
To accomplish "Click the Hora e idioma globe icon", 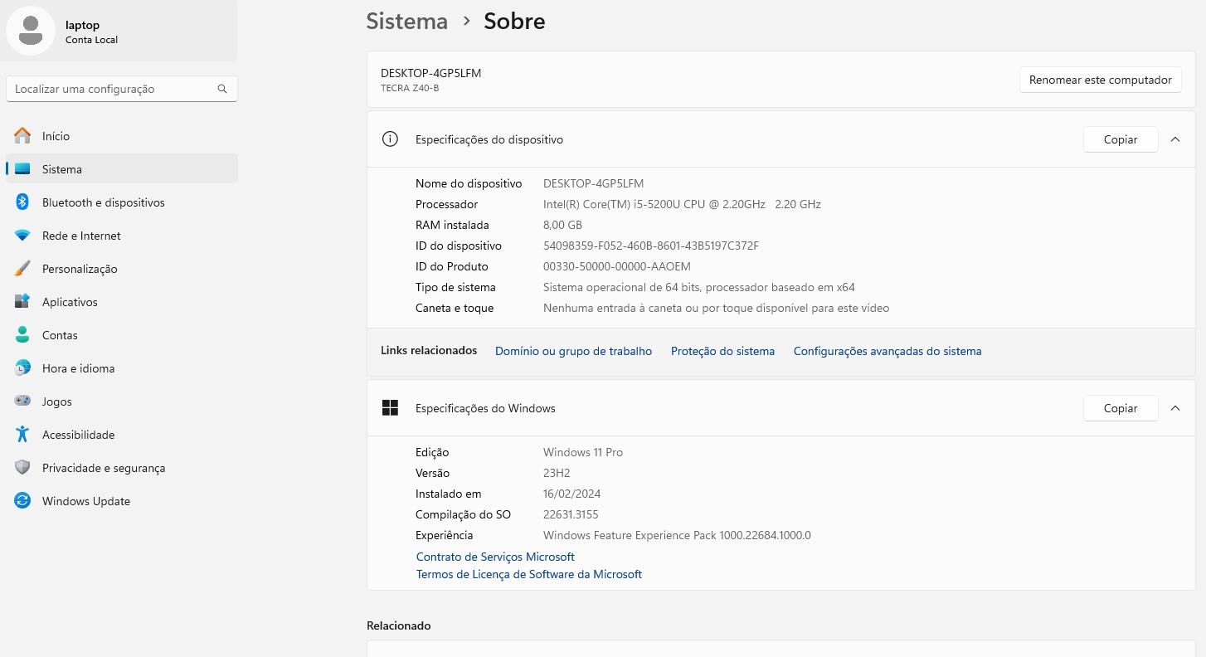I will pos(22,368).
